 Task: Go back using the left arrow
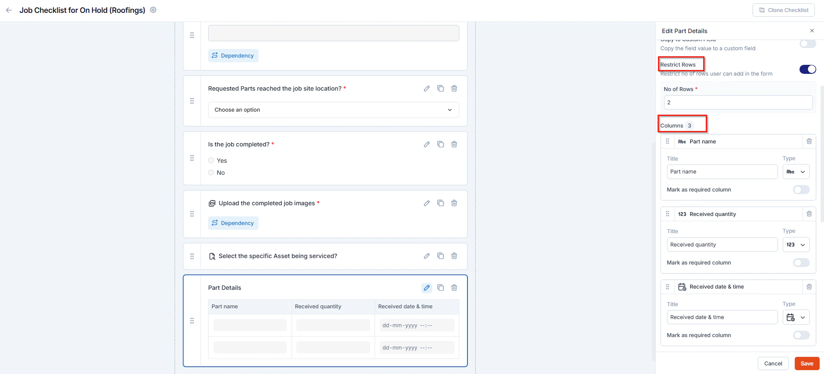pos(9,10)
